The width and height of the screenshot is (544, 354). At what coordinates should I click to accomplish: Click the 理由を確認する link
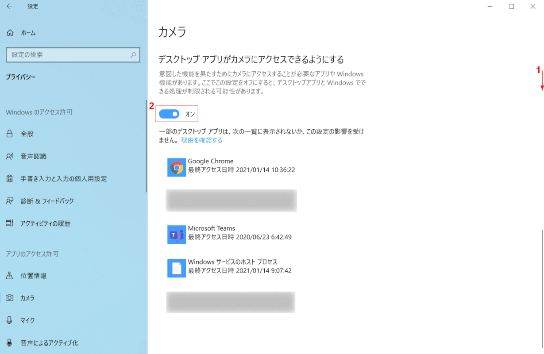coord(201,140)
